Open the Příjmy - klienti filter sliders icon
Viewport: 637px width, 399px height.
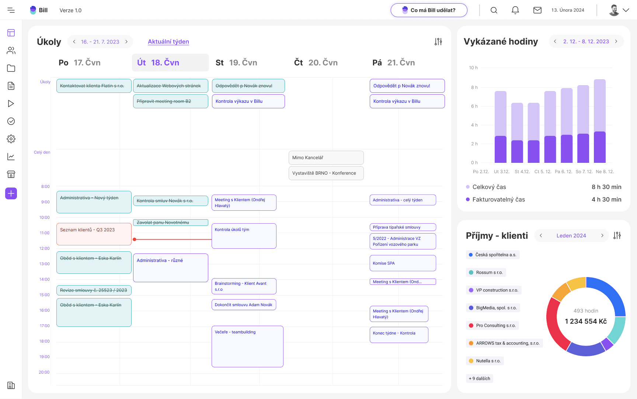pyautogui.click(x=617, y=235)
